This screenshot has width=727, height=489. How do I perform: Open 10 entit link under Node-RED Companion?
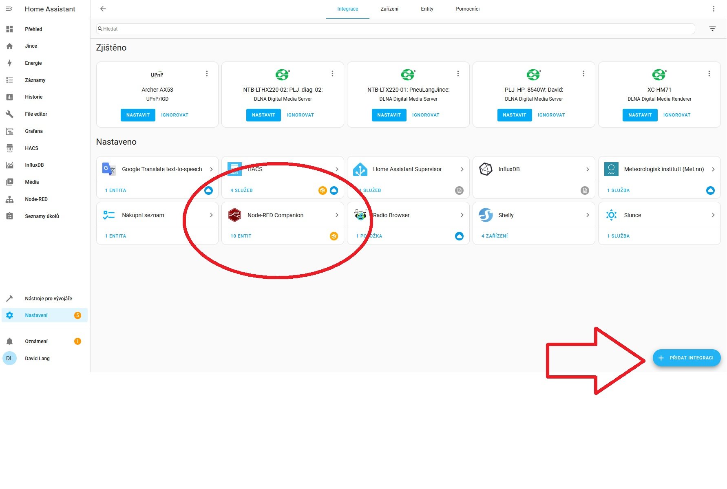(241, 236)
